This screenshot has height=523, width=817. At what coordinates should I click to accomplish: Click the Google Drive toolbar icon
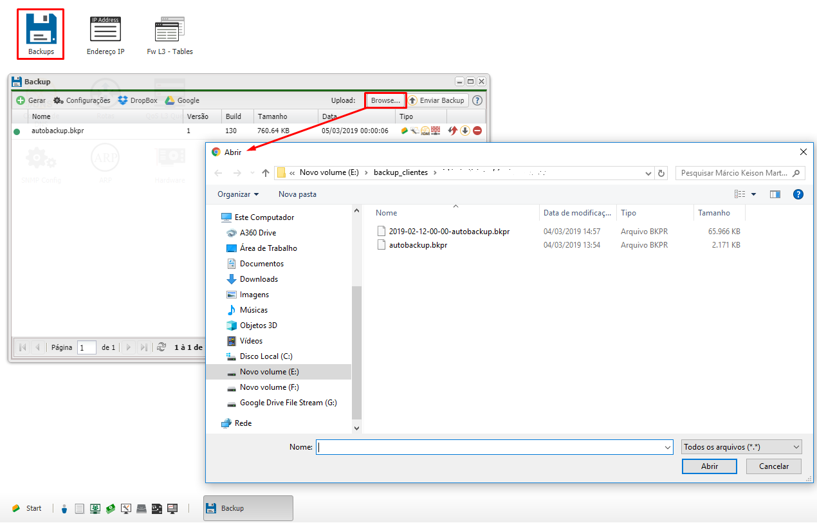tap(182, 100)
